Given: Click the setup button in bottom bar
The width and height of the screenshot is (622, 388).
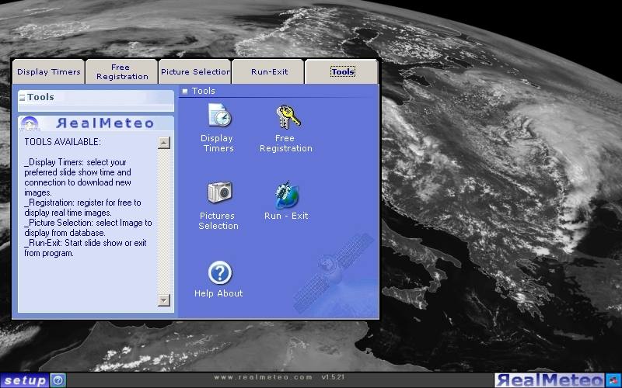Looking at the screenshot, I should tap(25, 380).
